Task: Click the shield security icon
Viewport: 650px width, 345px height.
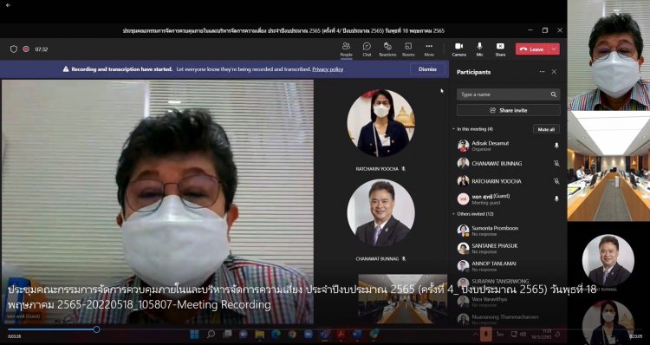Action: (x=14, y=49)
